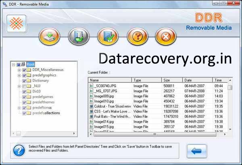
Task: Click the orange X Exit toolbar icon
Action: [x=166, y=37]
